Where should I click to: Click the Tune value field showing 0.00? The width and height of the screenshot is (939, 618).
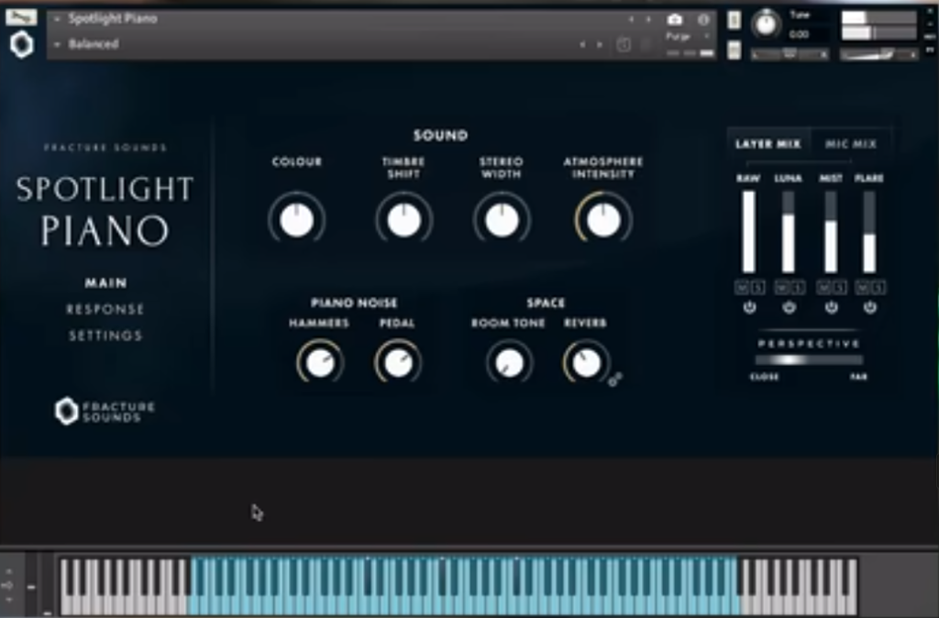point(800,35)
